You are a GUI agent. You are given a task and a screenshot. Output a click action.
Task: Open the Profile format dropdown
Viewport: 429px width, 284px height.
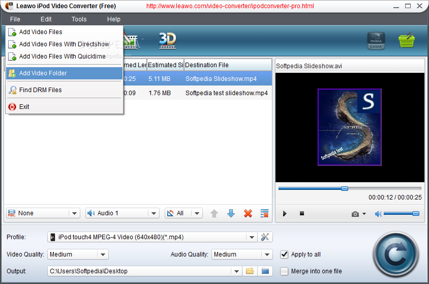(x=252, y=237)
